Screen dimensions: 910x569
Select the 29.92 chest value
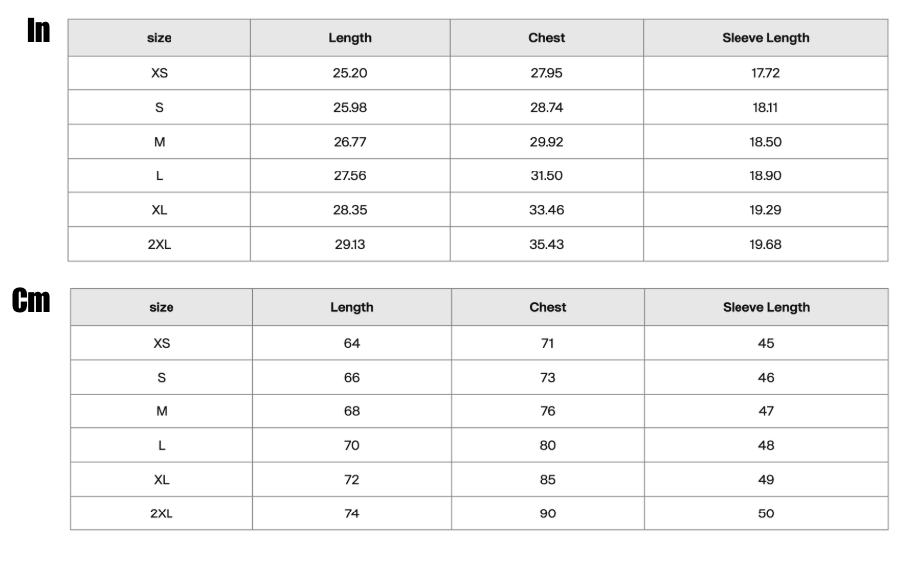tap(547, 142)
